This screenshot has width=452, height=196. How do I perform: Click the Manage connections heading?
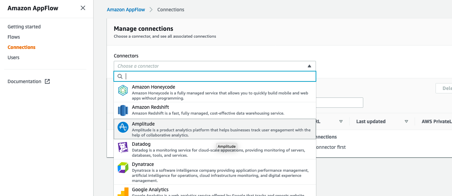144,29
